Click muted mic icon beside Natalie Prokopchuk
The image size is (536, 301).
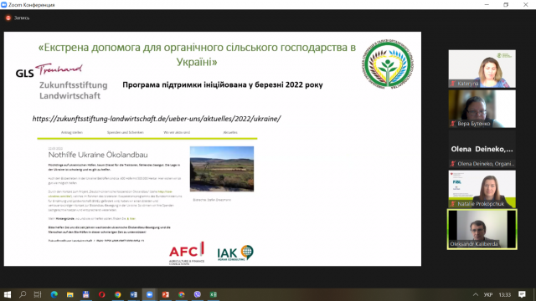(x=453, y=204)
